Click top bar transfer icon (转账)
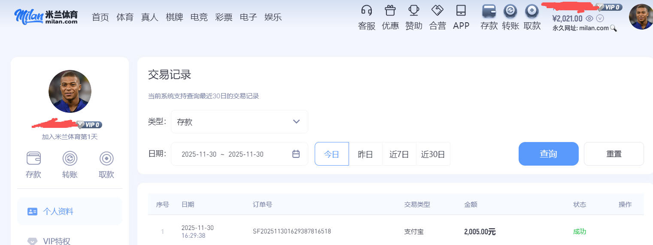653x245 pixels. (510, 11)
